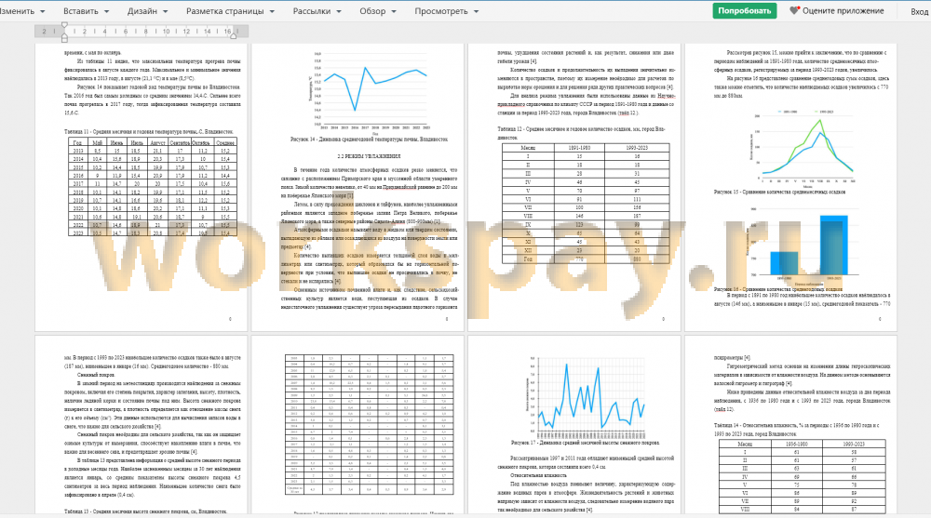
Task: Click the Рисунок 14 chart caption
Action: pyautogui.click(x=369, y=139)
